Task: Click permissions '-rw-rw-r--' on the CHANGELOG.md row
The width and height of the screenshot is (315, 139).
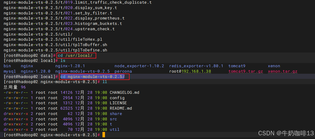Action: [x=16, y=93]
